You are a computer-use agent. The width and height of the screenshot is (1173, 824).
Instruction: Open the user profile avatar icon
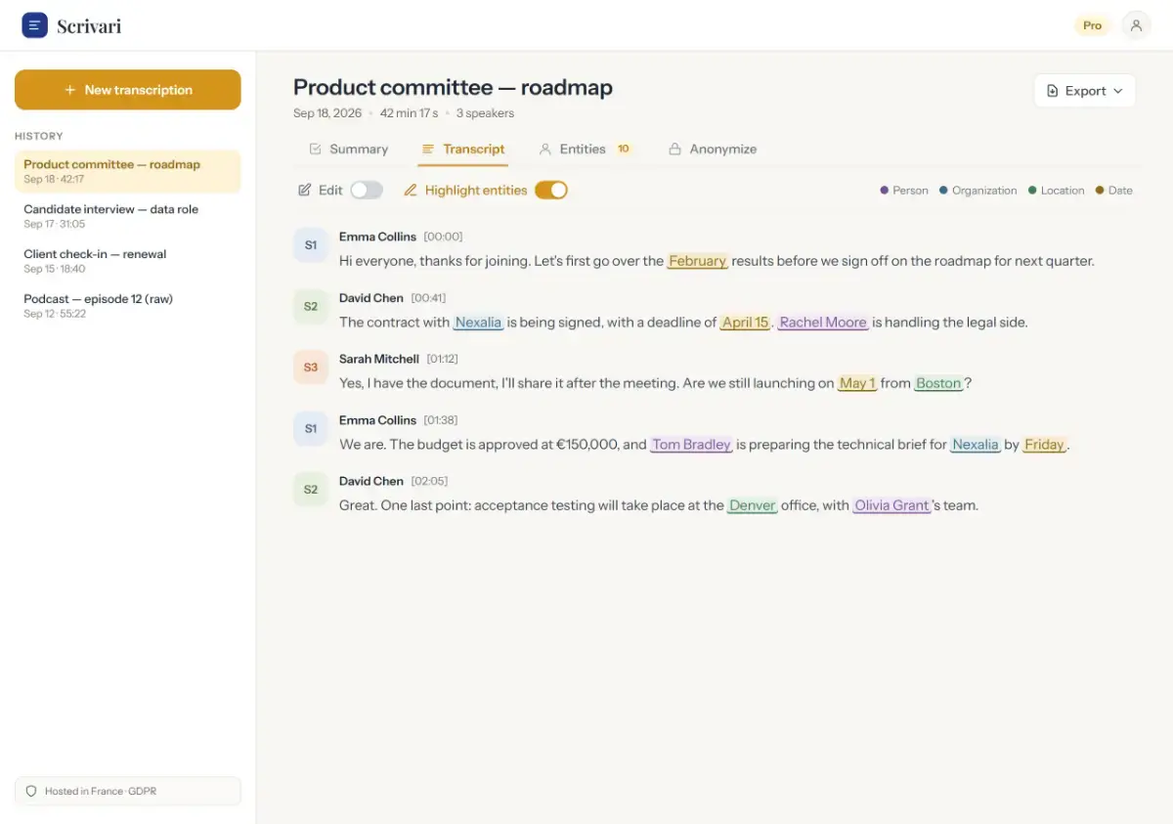coord(1136,25)
